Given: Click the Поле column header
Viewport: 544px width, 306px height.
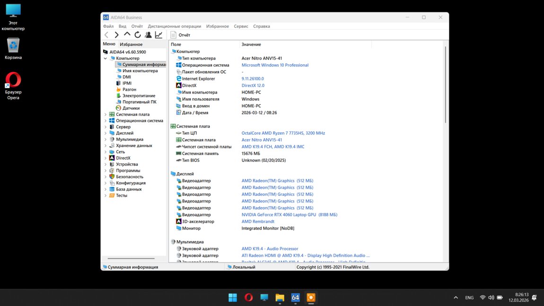Looking at the screenshot, I should (176, 44).
